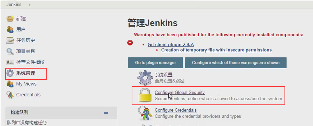Expand the Jenkins breadcrumb arrow
This screenshot has height=126, width=313.
(29, 5)
